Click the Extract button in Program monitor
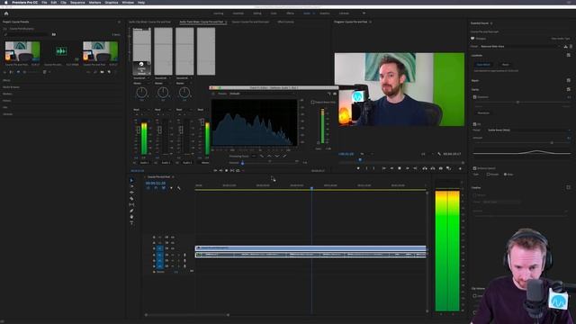This screenshot has width=576, height=324. 433,168
